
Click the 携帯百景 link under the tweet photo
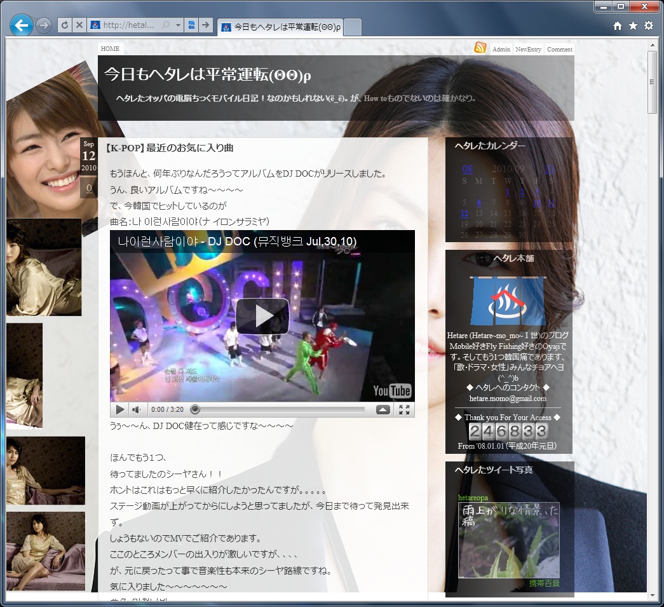point(544,583)
